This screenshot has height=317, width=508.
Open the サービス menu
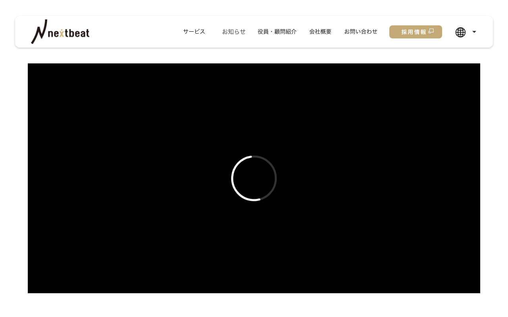pos(194,32)
